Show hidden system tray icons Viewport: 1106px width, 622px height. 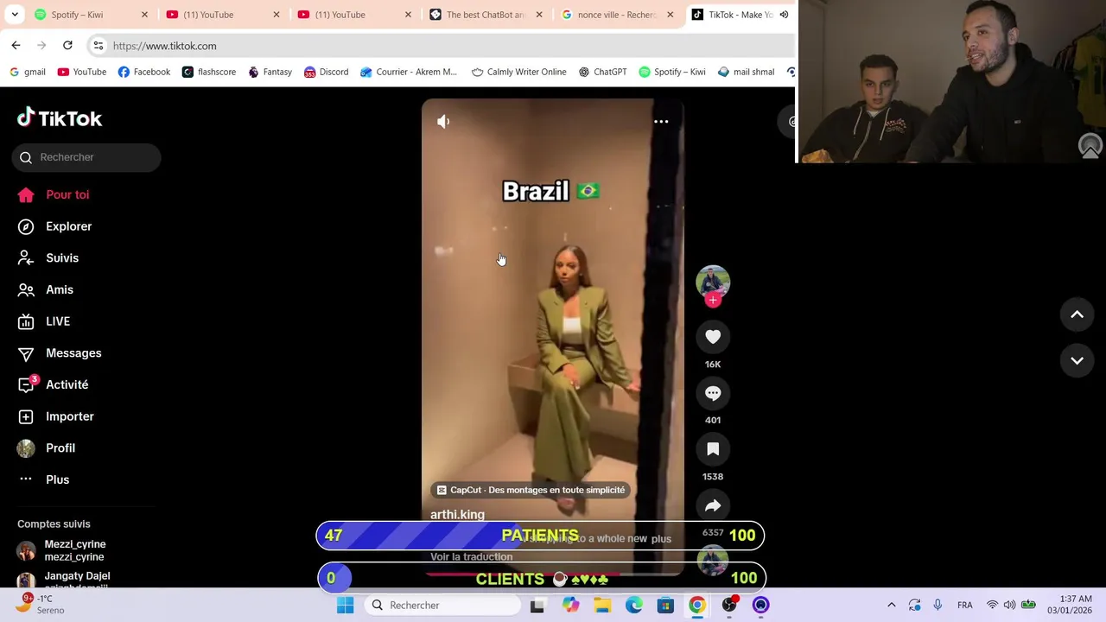tap(892, 605)
